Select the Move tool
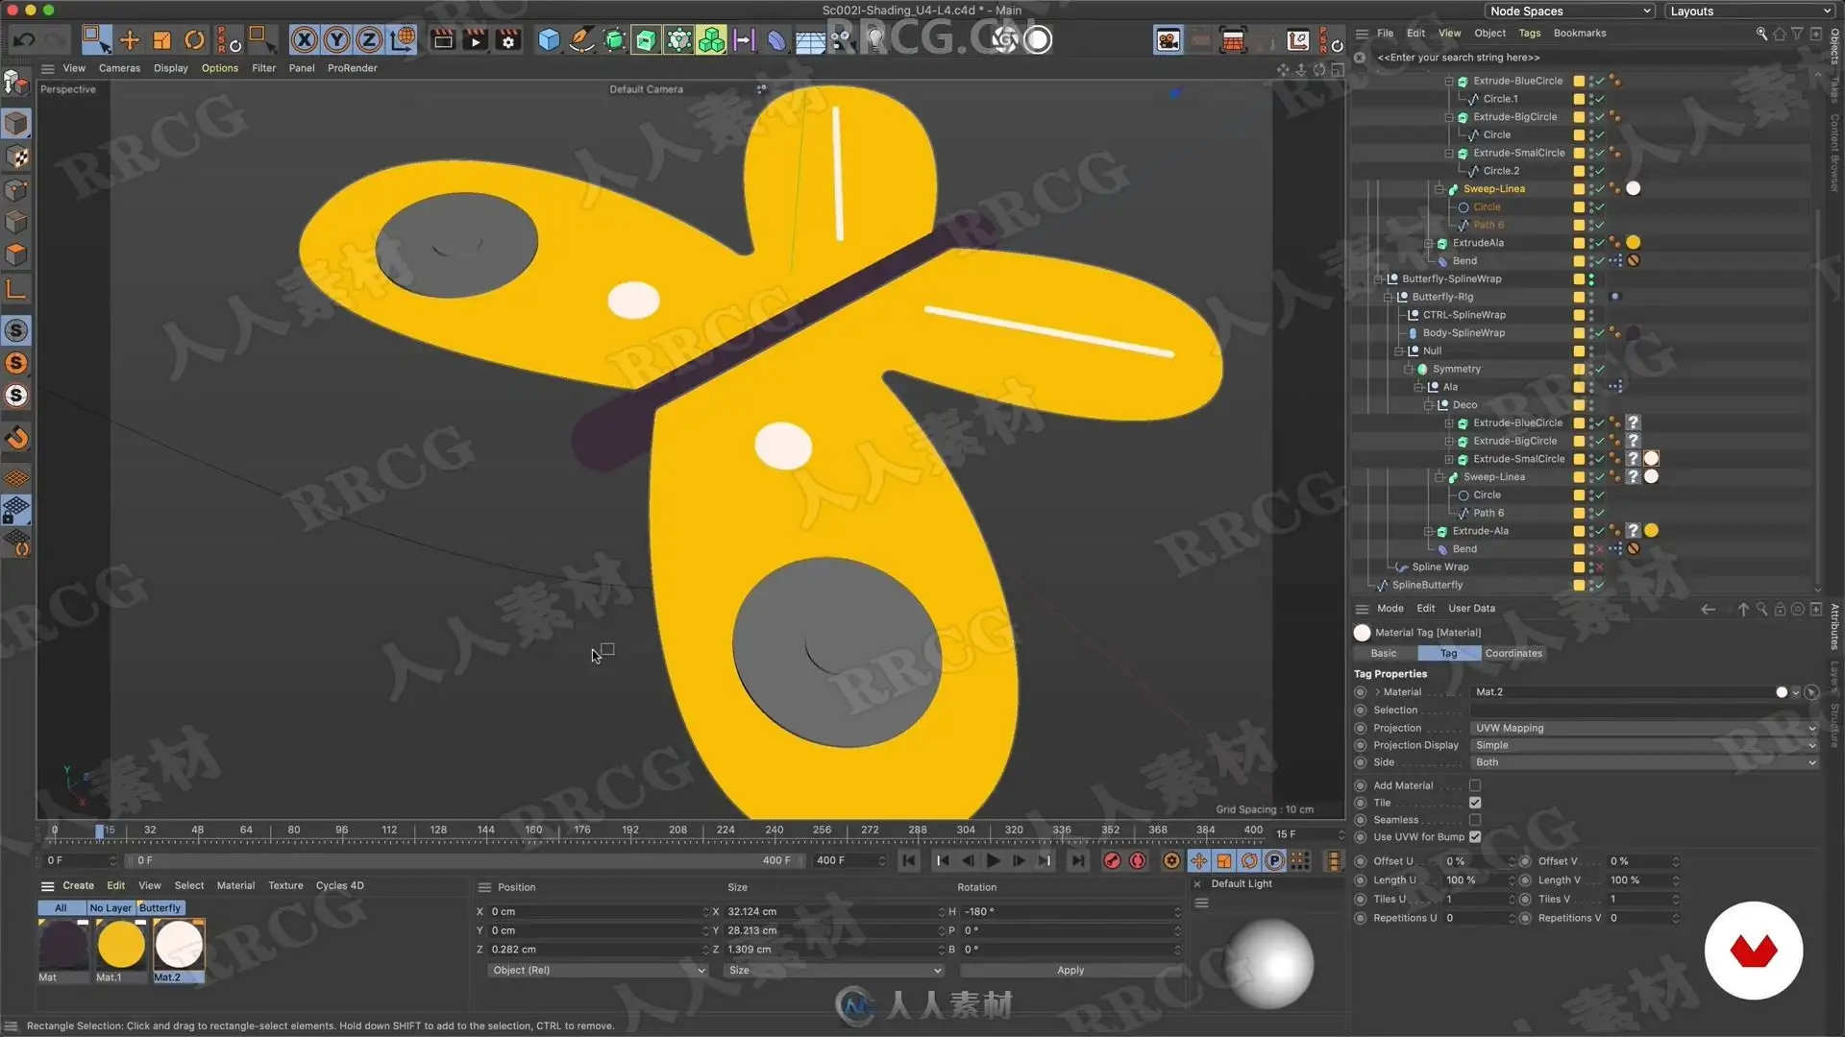Image resolution: width=1845 pixels, height=1037 pixels. tap(130, 40)
